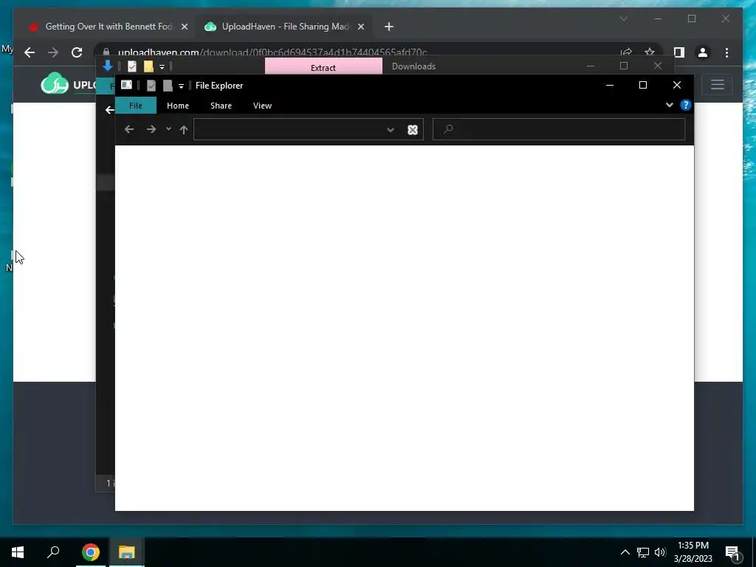Open volume control in system tray
The height and width of the screenshot is (567, 756).
pyautogui.click(x=660, y=552)
